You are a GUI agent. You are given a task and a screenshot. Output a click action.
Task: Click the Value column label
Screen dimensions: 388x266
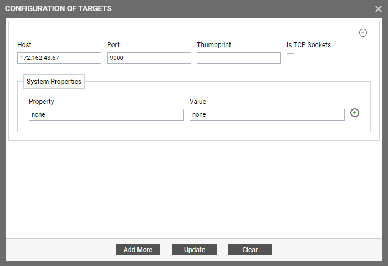198,102
